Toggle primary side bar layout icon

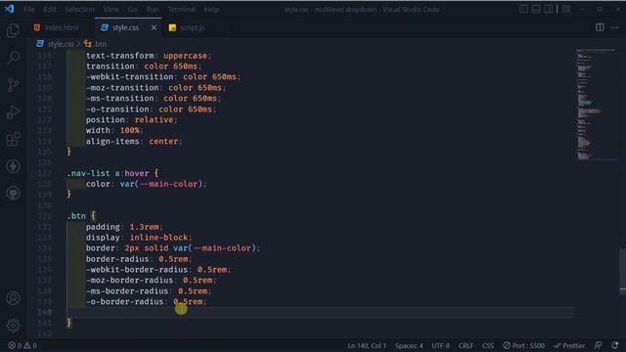[x=523, y=9]
